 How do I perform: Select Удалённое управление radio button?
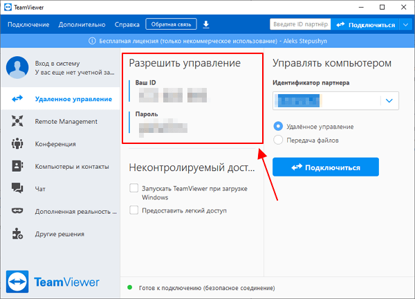[x=278, y=127]
